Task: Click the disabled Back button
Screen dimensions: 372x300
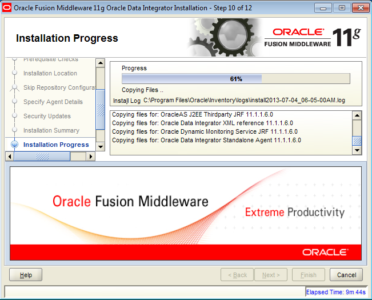Action: pyautogui.click(x=237, y=275)
